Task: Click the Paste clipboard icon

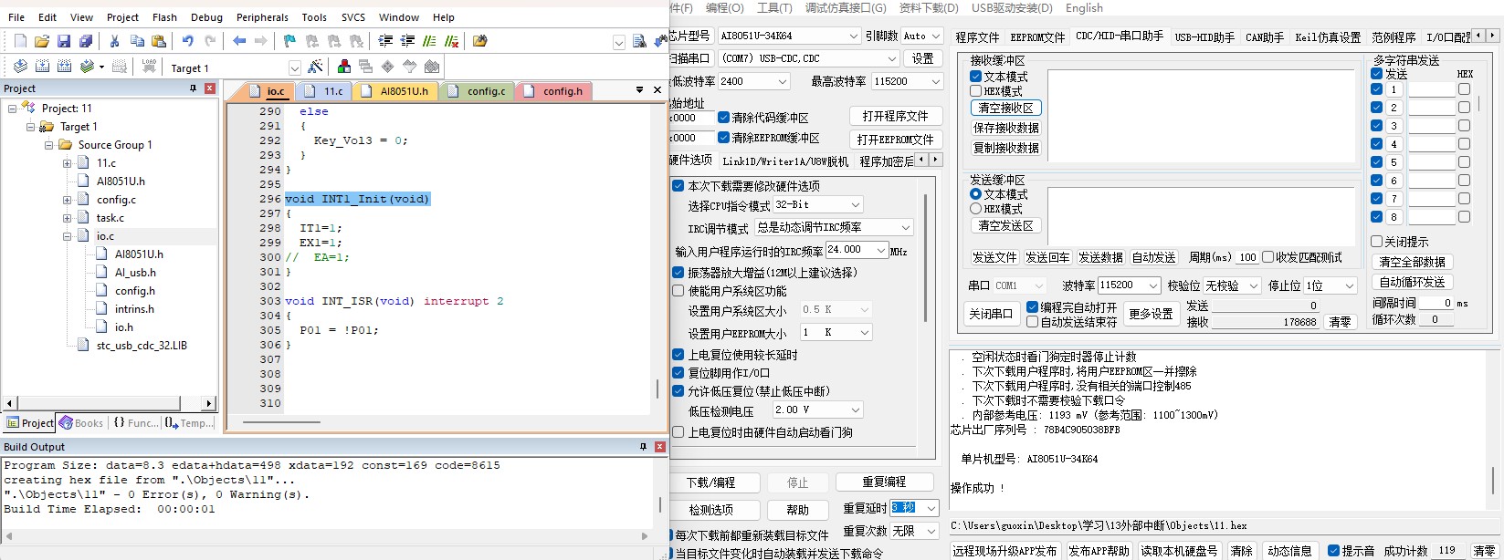Action: click(x=159, y=41)
